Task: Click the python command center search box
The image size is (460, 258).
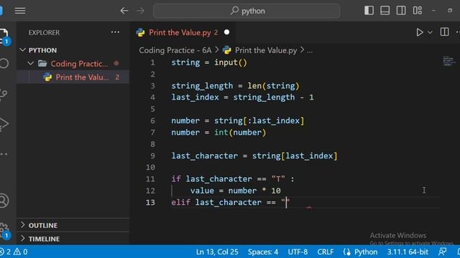Action: (x=247, y=11)
